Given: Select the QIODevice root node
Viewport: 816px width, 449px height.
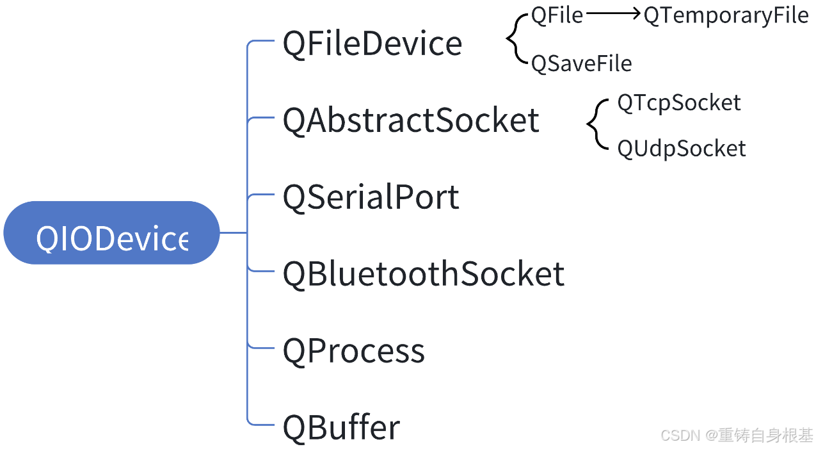Looking at the screenshot, I should point(111,233).
